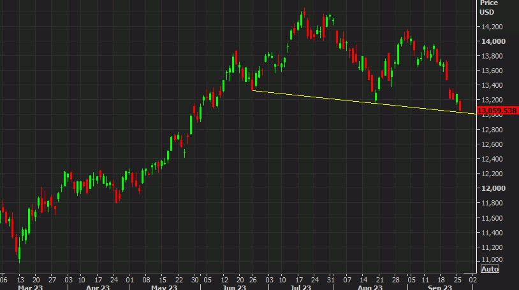Screen dimensions: 519x290
Task: Click the 13,800 price axis label
Action: pyautogui.click(x=492, y=56)
